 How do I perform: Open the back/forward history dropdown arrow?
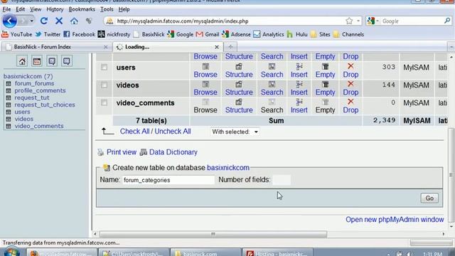point(31,21)
